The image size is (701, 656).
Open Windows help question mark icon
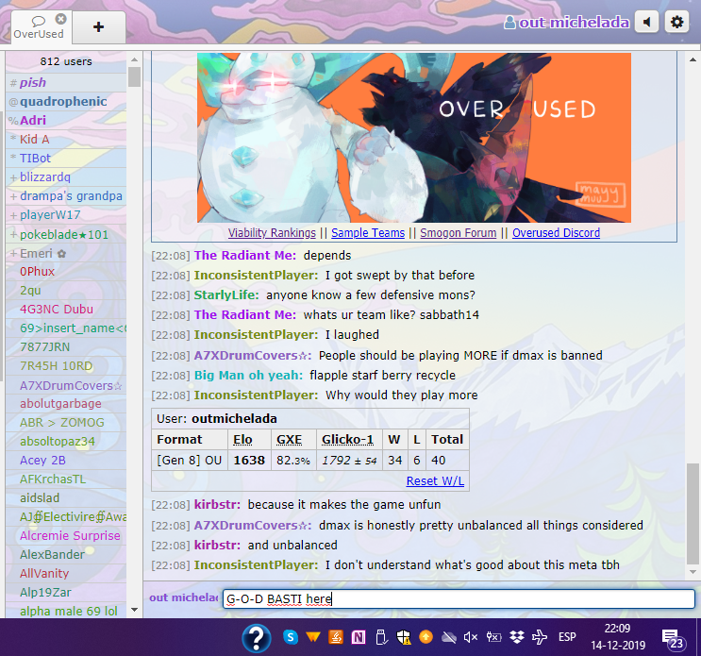pos(257,638)
